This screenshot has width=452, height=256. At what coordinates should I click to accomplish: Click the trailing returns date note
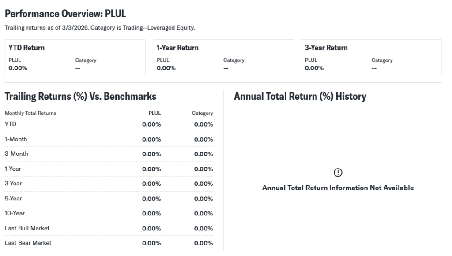point(100,28)
